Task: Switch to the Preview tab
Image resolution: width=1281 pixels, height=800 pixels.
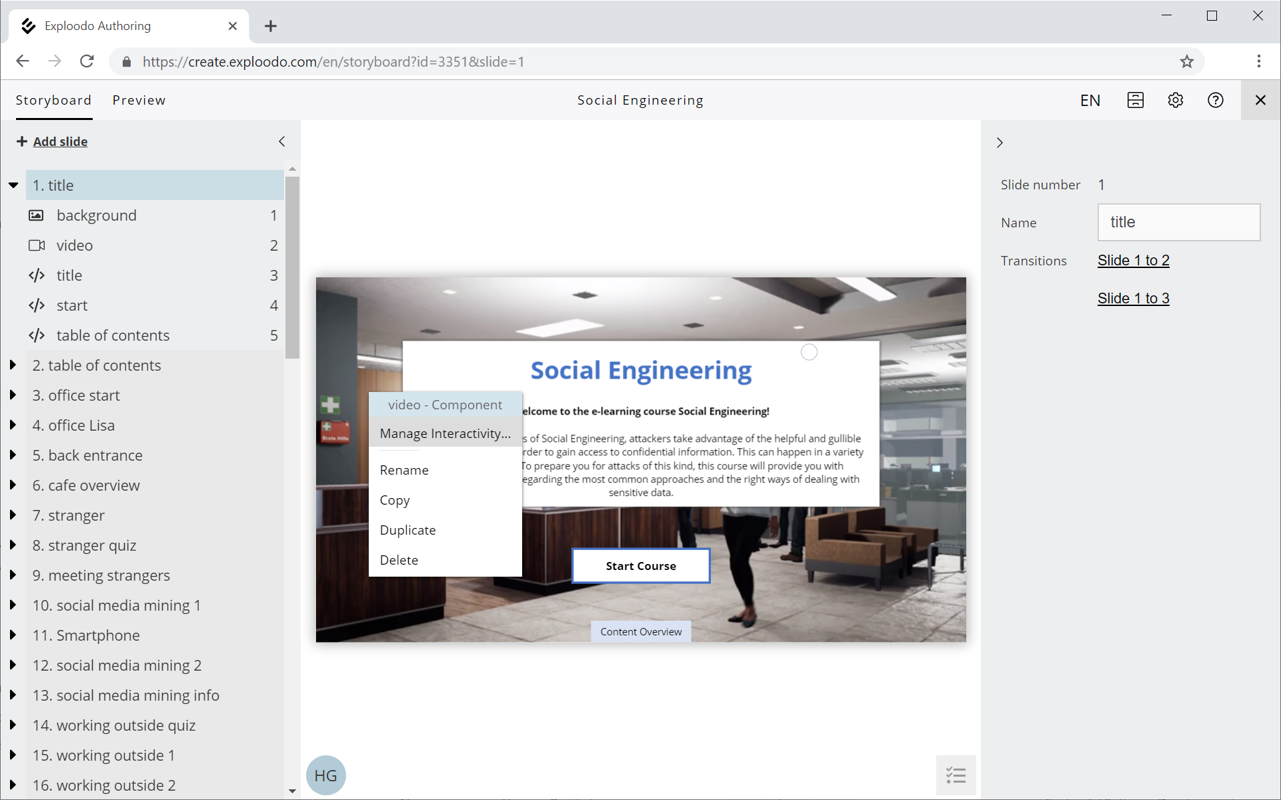Action: (x=139, y=100)
